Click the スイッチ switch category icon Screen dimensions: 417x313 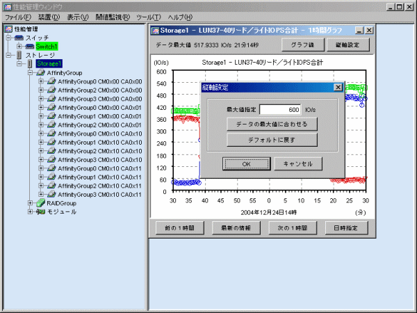tap(19, 38)
